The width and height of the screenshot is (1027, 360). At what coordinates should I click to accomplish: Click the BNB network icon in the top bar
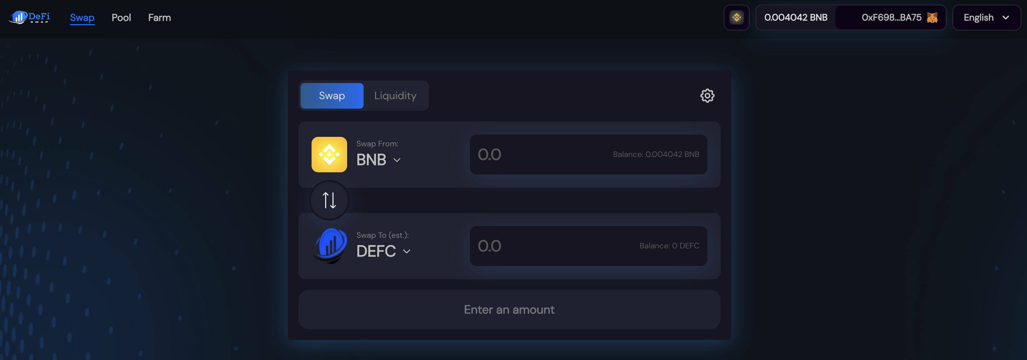[736, 17]
